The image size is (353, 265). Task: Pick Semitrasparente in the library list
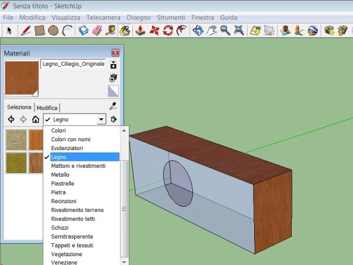[69, 236]
